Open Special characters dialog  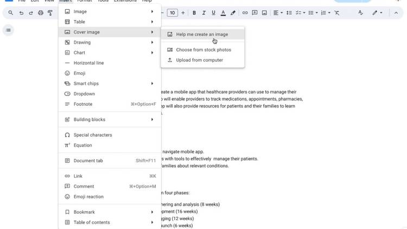[x=93, y=135]
